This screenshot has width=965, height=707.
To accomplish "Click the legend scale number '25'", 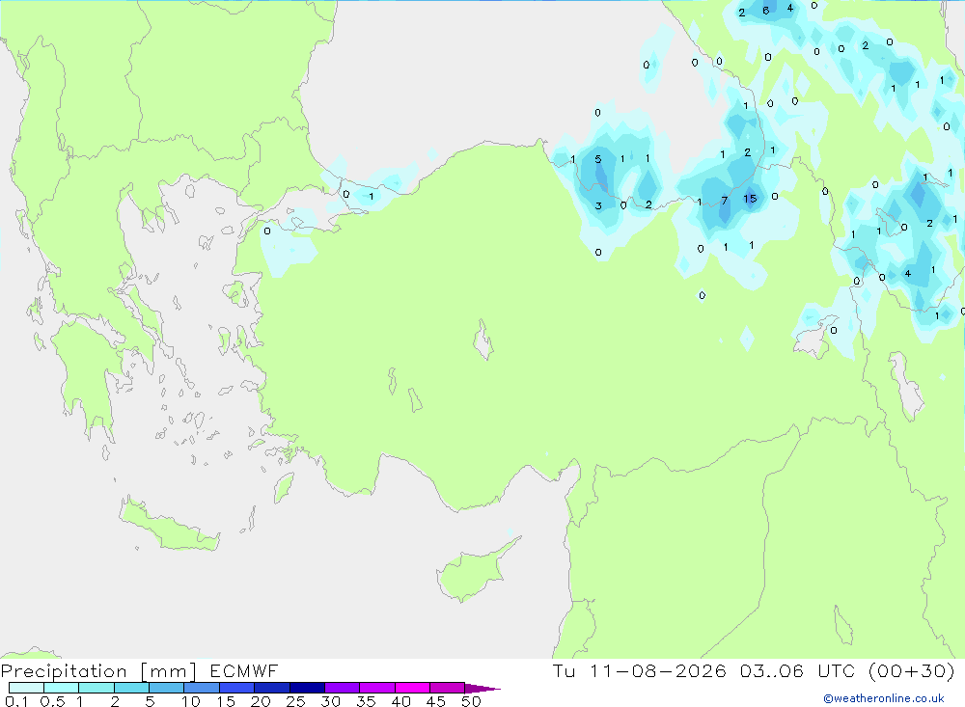I will point(295,701).
